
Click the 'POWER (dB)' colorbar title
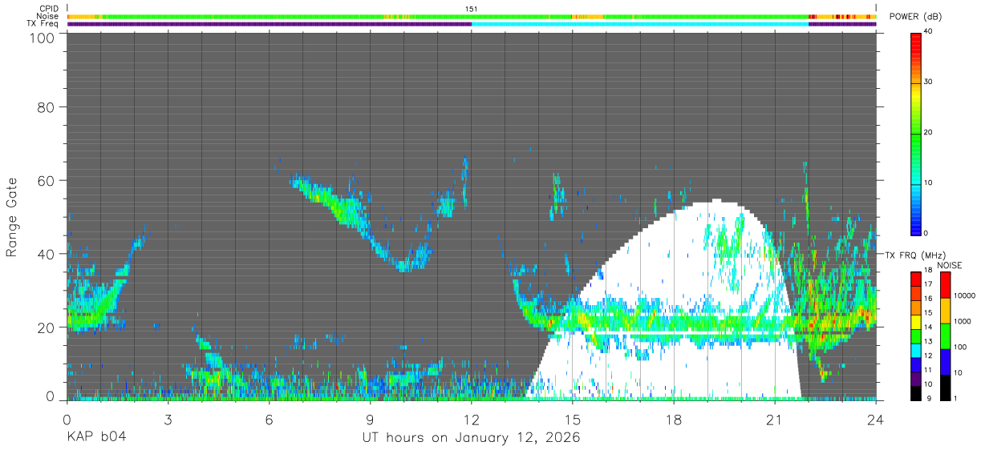click(915, 17)
